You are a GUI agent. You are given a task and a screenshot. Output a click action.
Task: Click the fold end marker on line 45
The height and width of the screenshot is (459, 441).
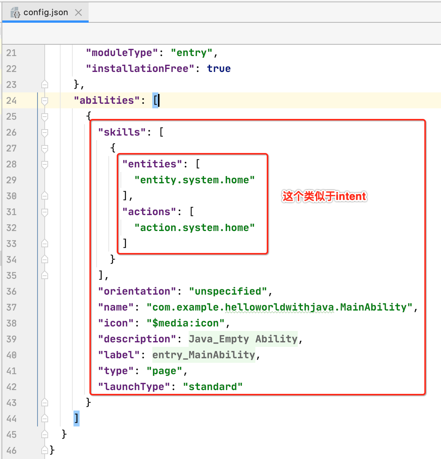[45, 434]
